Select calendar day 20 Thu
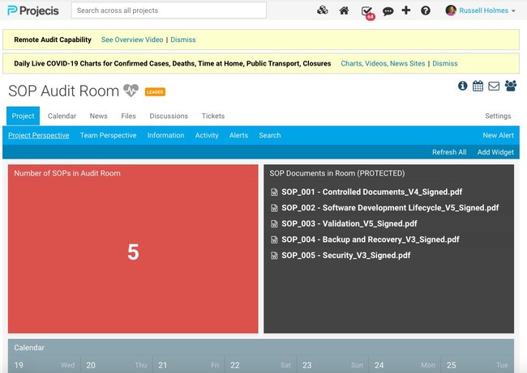This screenshot has width=527, height=373. pyautogui.click(x=117, y=365)
